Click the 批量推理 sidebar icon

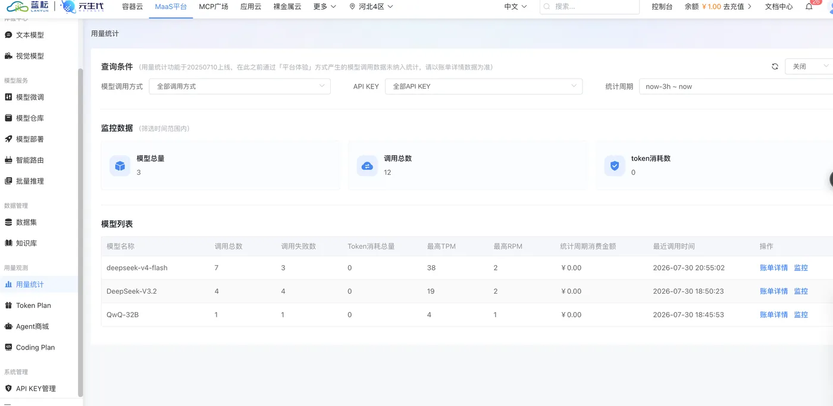[8, 181]
